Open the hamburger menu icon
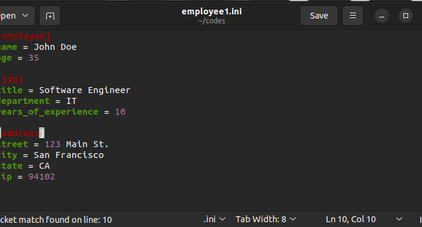The height and width of the screenshot is (227, 422). pos(352,16)
